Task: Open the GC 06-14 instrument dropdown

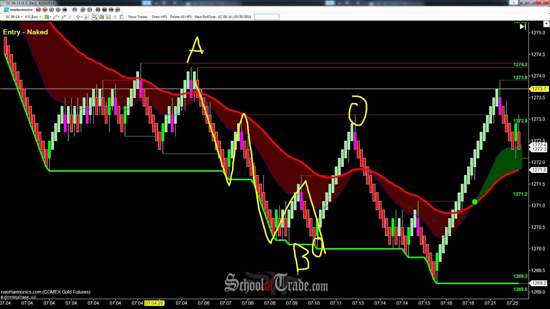Action: point(14,17)
